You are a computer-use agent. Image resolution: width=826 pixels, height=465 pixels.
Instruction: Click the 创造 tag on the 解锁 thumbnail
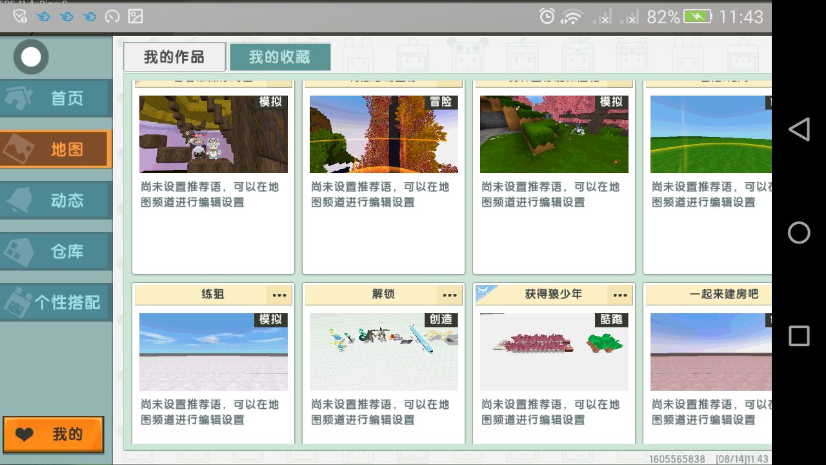(442, 320)
